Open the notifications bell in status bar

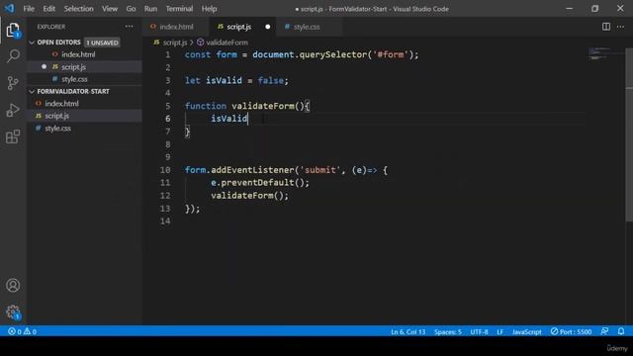pos(621,331)
